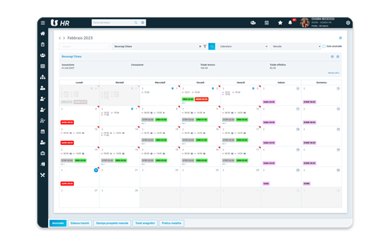Clear the Bececegi Chiara employee filter
Viewport: 390px width, 245px height.
pos(200,46)
